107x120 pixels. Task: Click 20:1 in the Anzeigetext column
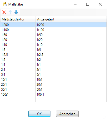click(71, 85)
